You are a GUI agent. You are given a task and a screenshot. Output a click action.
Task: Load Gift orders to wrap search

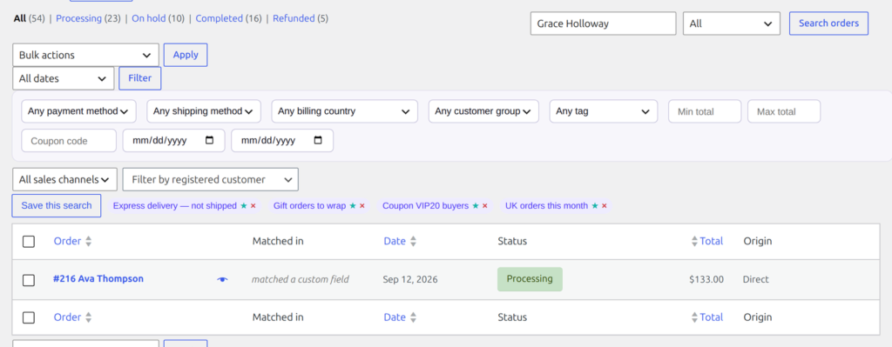click(309, 205)
